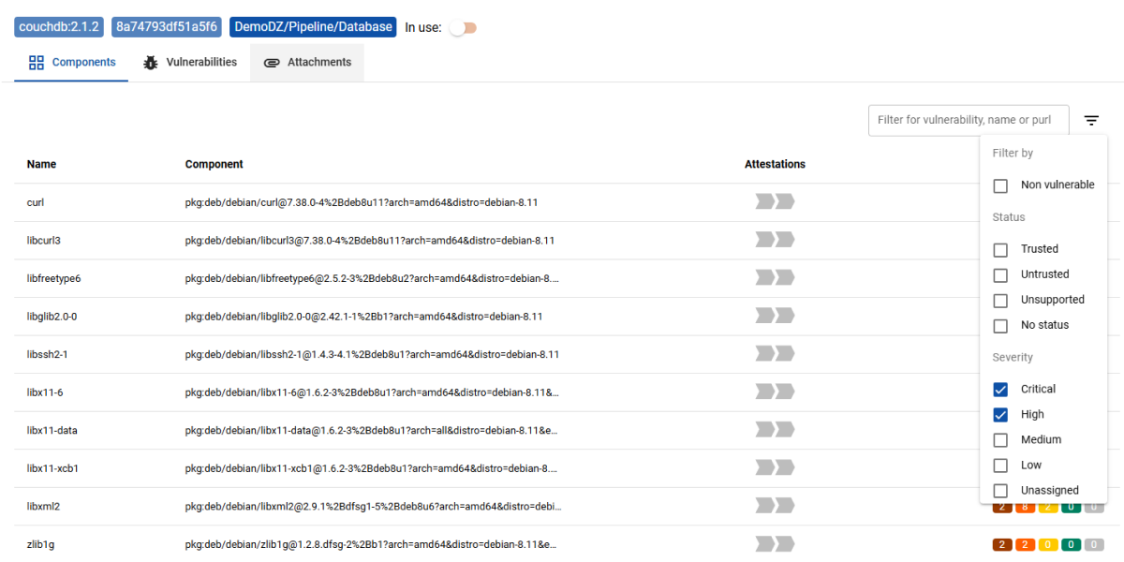
Task: Click attestation chevrons icon for libxml2
Action: (x=775, y=506)
